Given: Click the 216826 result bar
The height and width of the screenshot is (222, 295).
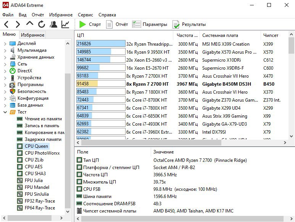Looking at the screenshot, I should click(x=101, y=43).
